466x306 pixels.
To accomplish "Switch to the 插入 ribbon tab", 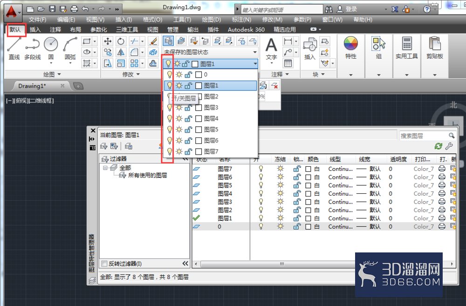I will click(x=35, y=29).
